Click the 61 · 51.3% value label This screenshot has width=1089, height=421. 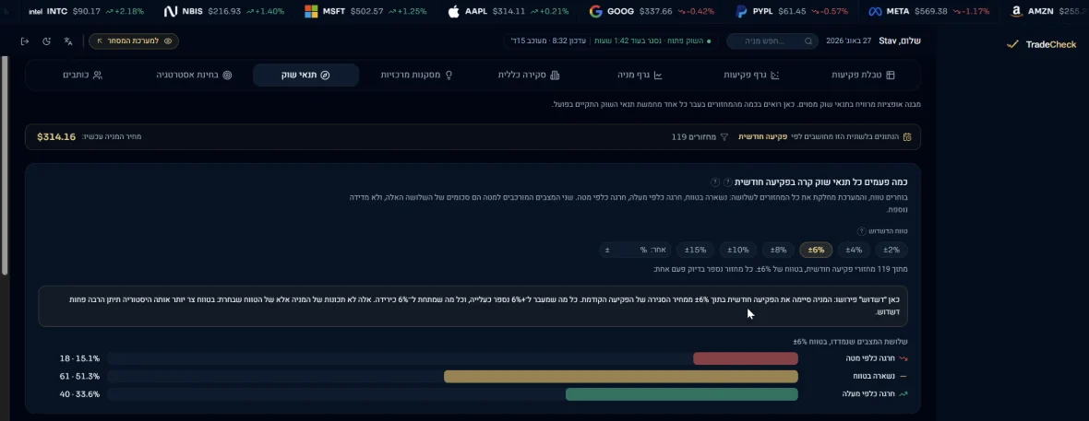(x=80, y=377)
